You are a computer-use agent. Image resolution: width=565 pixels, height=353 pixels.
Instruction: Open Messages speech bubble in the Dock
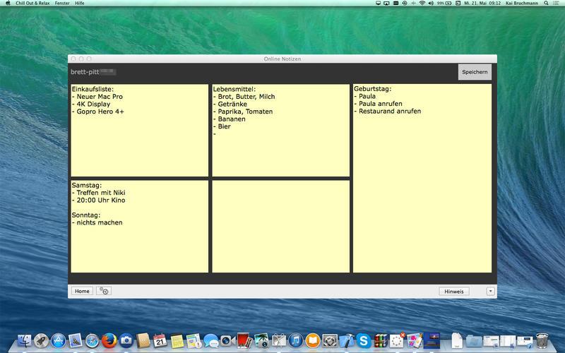point(211,341)
